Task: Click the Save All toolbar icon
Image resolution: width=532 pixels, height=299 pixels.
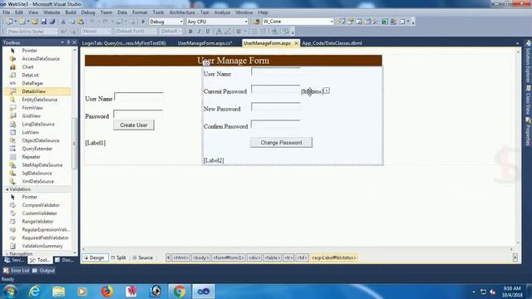Action: (x=52, y=22)
